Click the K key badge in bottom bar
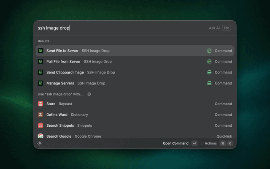Screen dimensions: 270x169 point(230,143)
